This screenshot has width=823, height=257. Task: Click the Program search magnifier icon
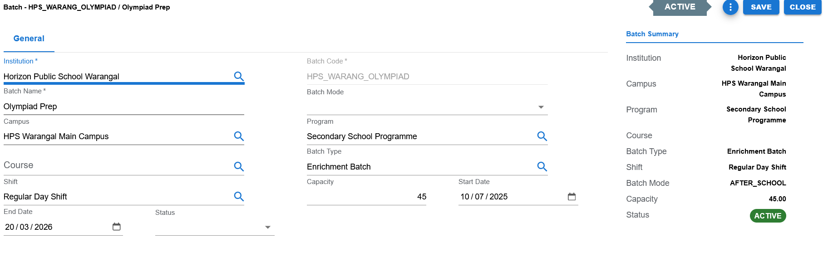(542, 136)
